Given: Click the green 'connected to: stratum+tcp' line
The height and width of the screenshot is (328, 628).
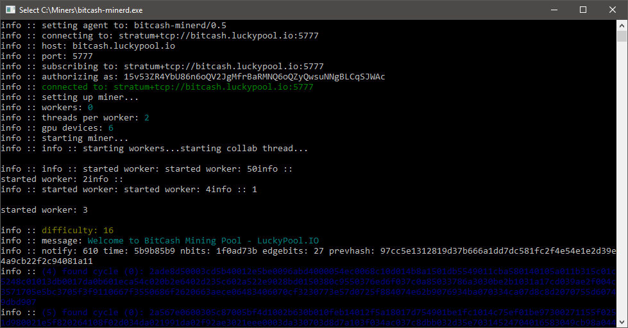Looking at the screenshot, I should tap(178, 86).
